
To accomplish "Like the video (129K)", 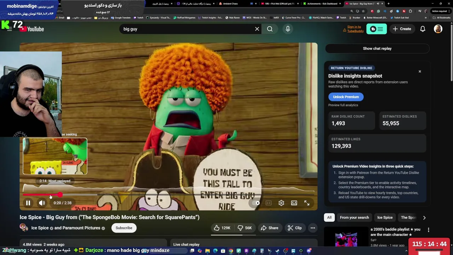I will click(222, 228).
